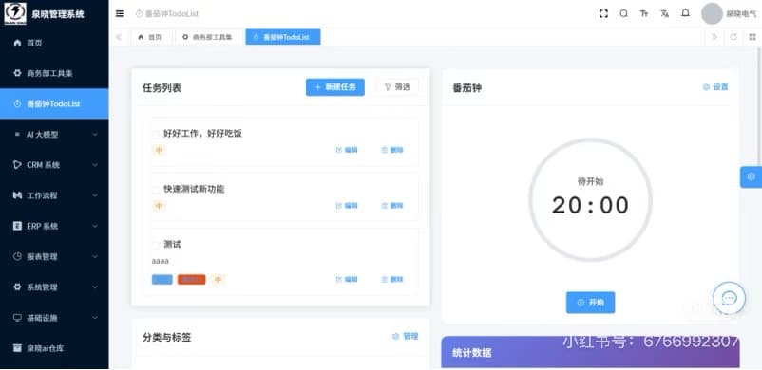762x370 pixels.
Task: Click the priority 中 tag of 快速测试新功能
Action: pos(159,206)
